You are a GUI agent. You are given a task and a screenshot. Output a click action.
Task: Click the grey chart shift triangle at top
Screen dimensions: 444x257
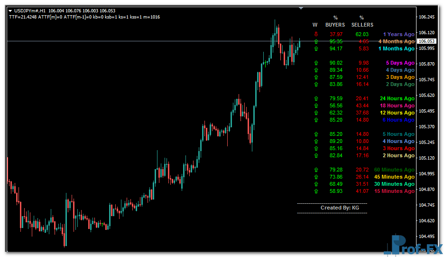(301, 8)
